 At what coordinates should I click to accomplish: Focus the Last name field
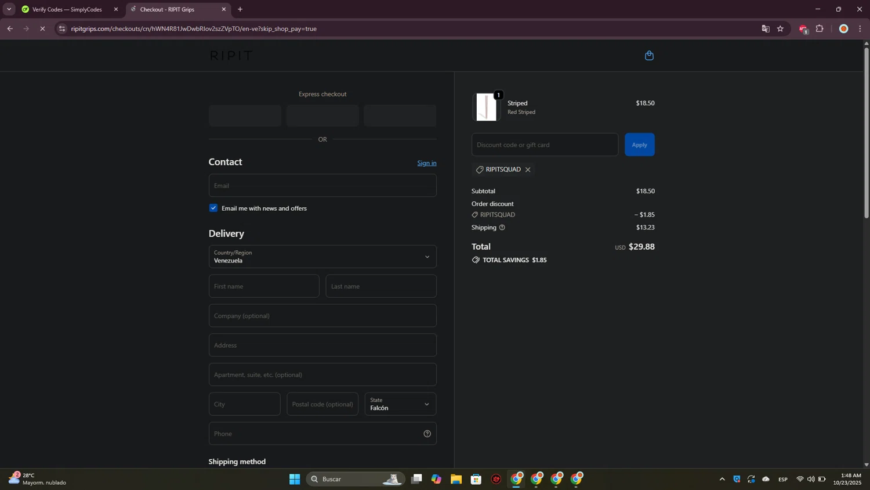tap(381, 286)
